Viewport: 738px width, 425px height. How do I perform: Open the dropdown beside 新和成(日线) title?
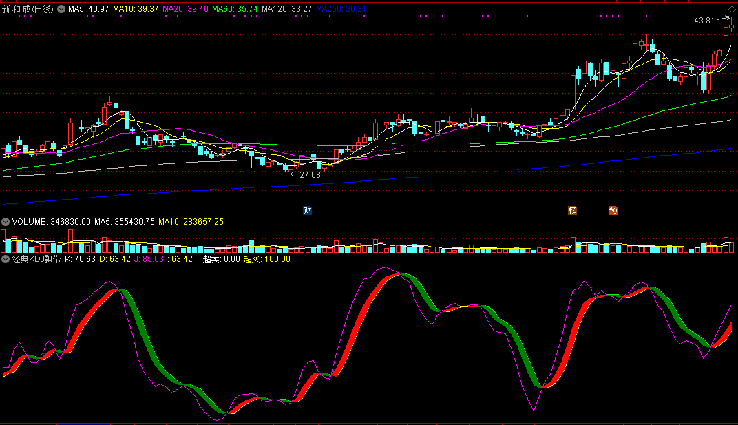click(61, 9)
